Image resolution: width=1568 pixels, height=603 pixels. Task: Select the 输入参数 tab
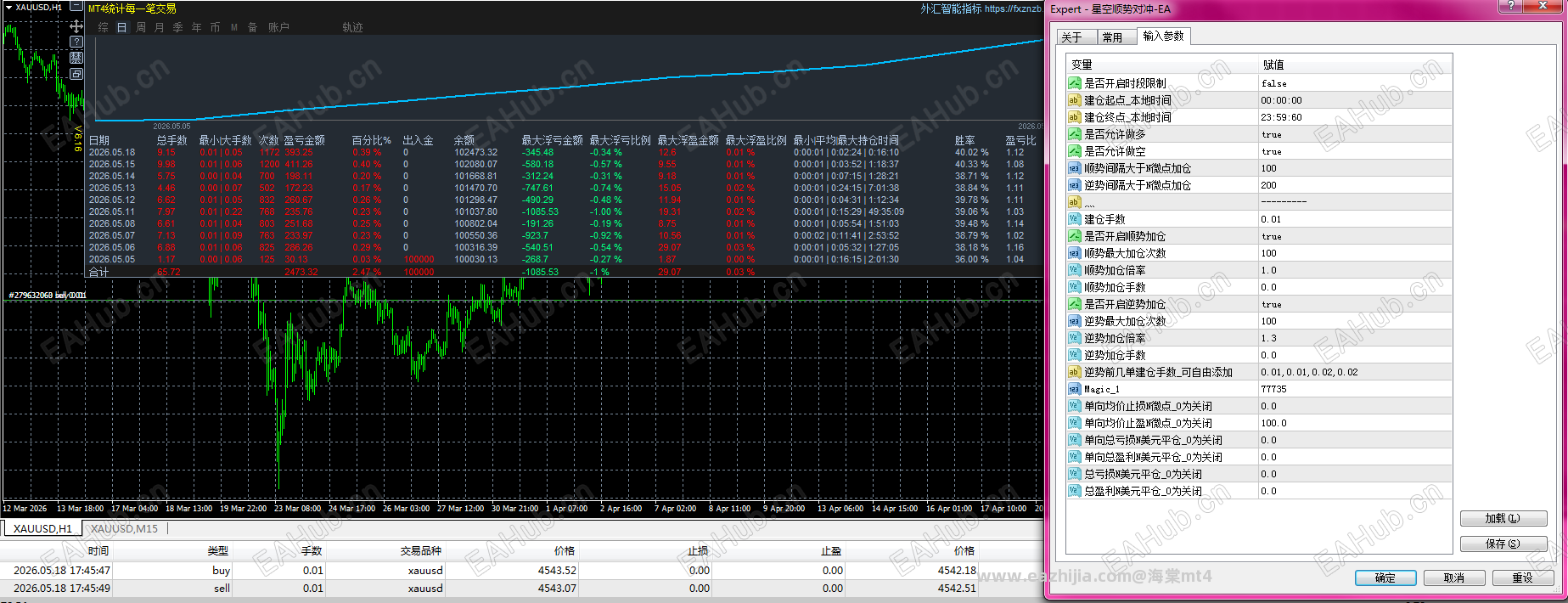point(1163,36)
